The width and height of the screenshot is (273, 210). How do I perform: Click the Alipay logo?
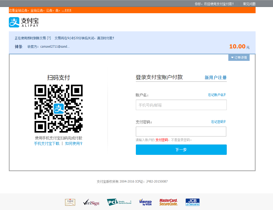(24, 22)
